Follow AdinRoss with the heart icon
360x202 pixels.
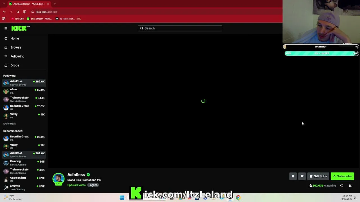pyautogui.click(x=302, y=176)
